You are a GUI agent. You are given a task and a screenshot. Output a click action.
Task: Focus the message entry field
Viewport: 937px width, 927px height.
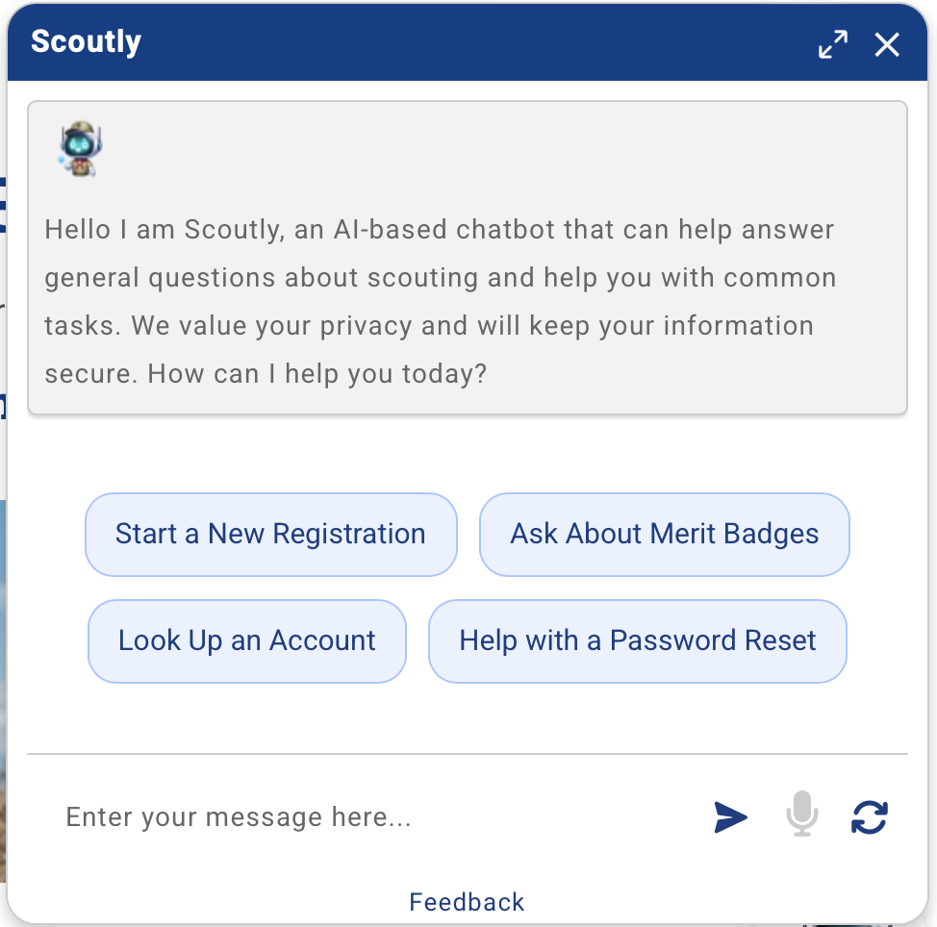366,817
